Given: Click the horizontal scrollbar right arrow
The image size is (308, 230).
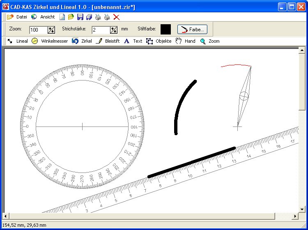Looking at the screenshot, I should click(295, 216).
